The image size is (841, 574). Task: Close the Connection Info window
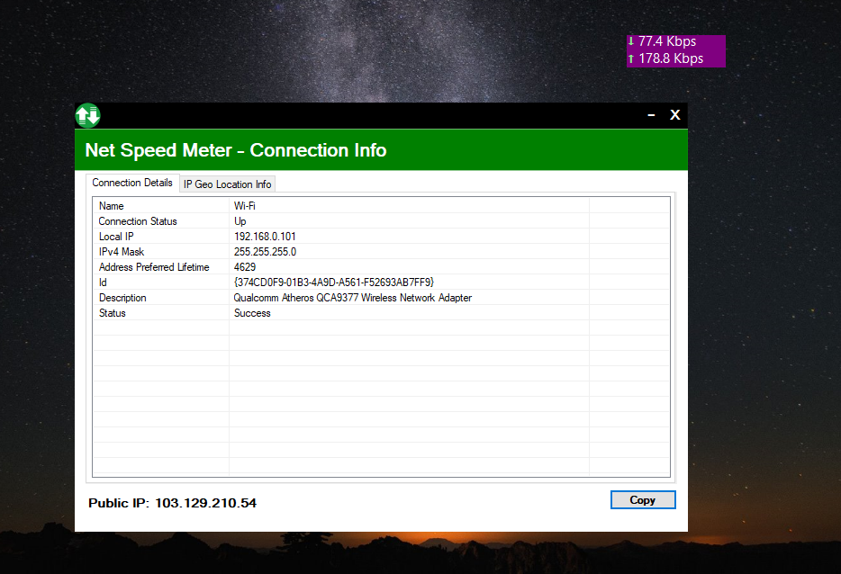[x=674, y=115]
